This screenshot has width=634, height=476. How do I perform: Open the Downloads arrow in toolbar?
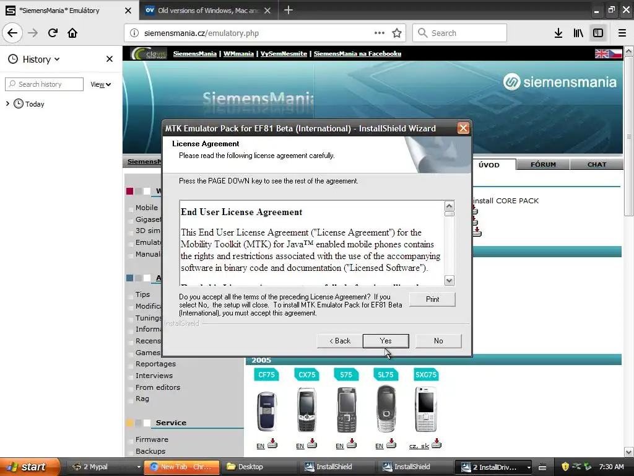[x=558, y=33]
